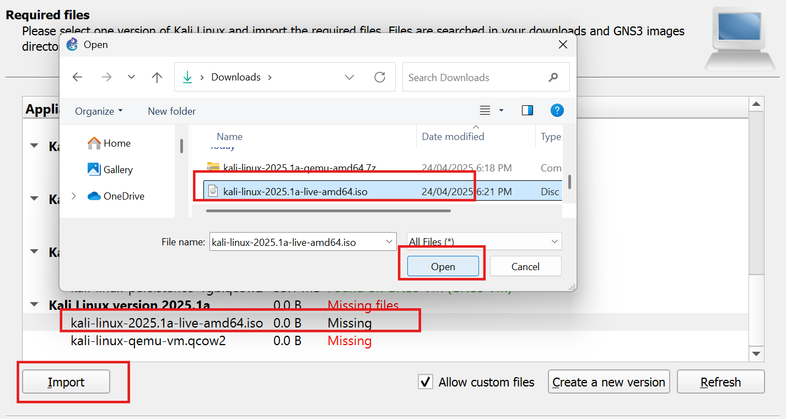This screenshot has height=419, width=786.
Task: Click the Open button
Action: [443, 266]
